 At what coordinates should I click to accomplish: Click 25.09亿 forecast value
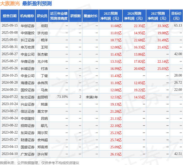pyautogui.click(x=116, y=147)
